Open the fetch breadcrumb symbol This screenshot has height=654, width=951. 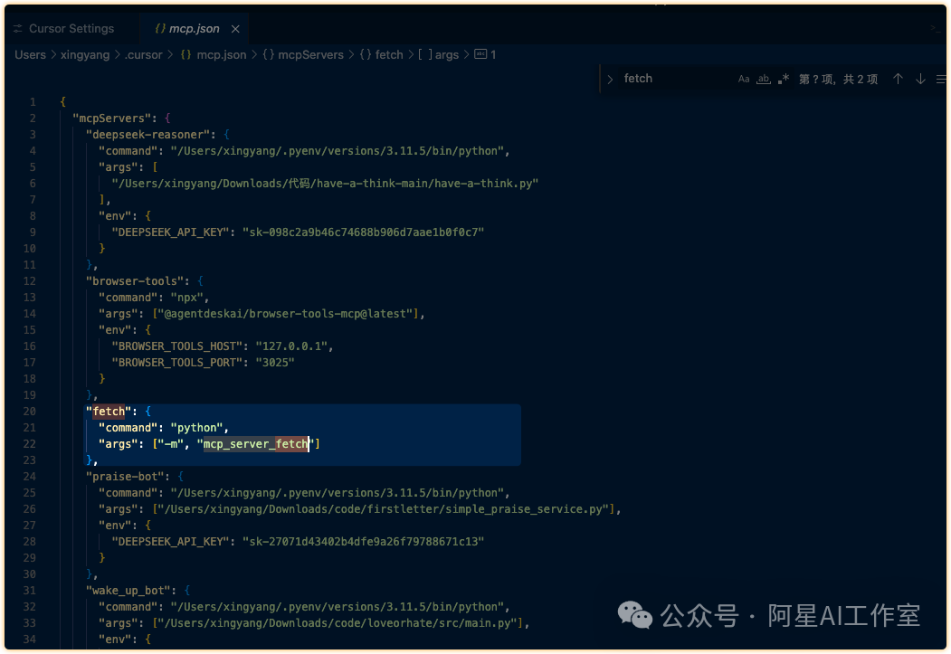point(382,54)
